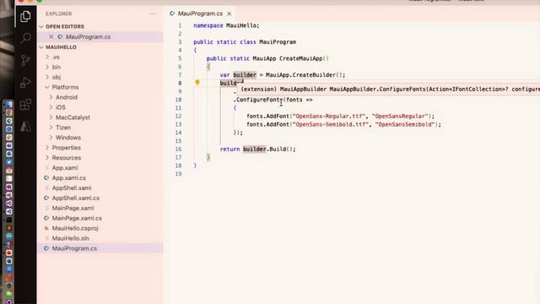Select MauiProgram.cs in file tree
Screen dimensions: 540x304
click(x=100, y=248)
